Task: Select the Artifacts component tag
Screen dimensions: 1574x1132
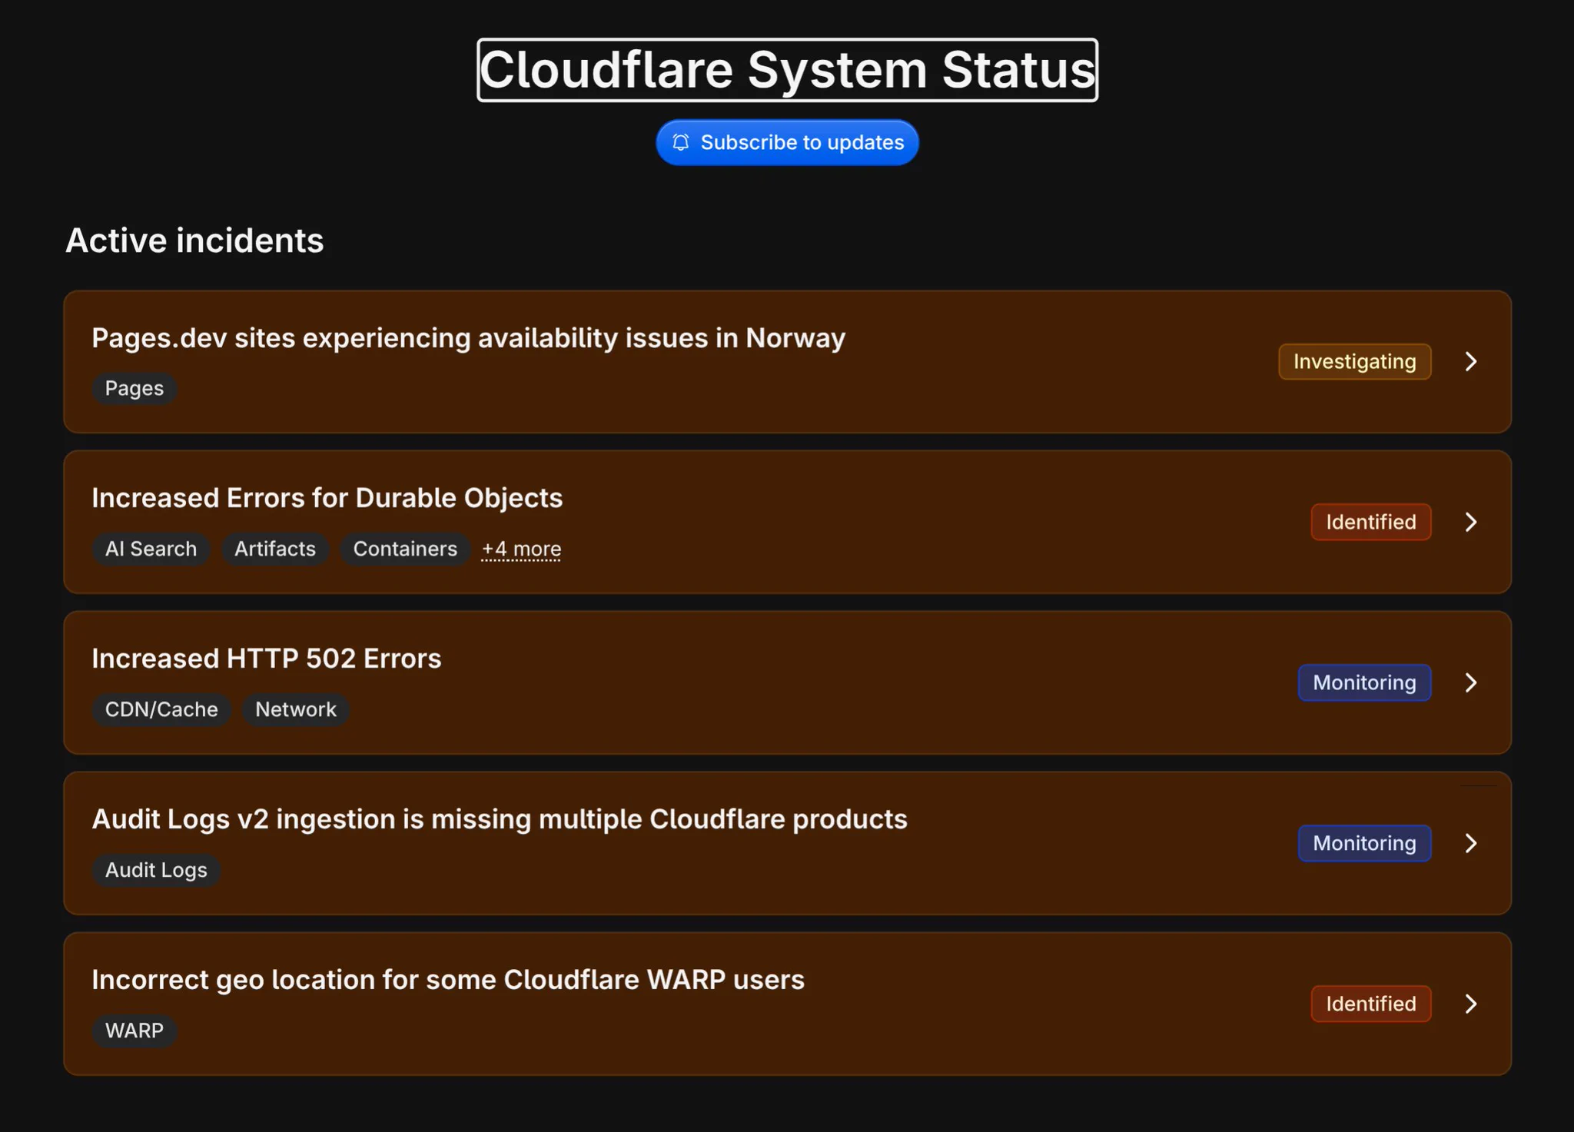Action: (275, 549)
